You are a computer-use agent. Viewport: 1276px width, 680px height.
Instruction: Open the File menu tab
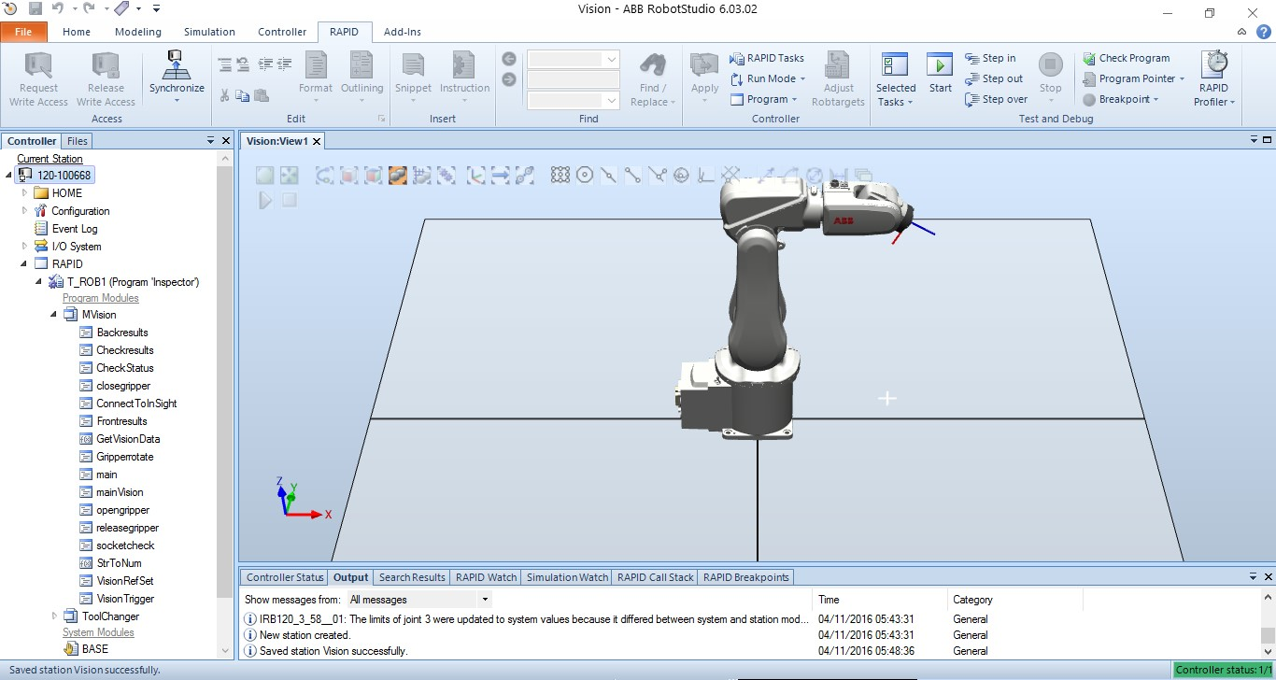(23, 32)
